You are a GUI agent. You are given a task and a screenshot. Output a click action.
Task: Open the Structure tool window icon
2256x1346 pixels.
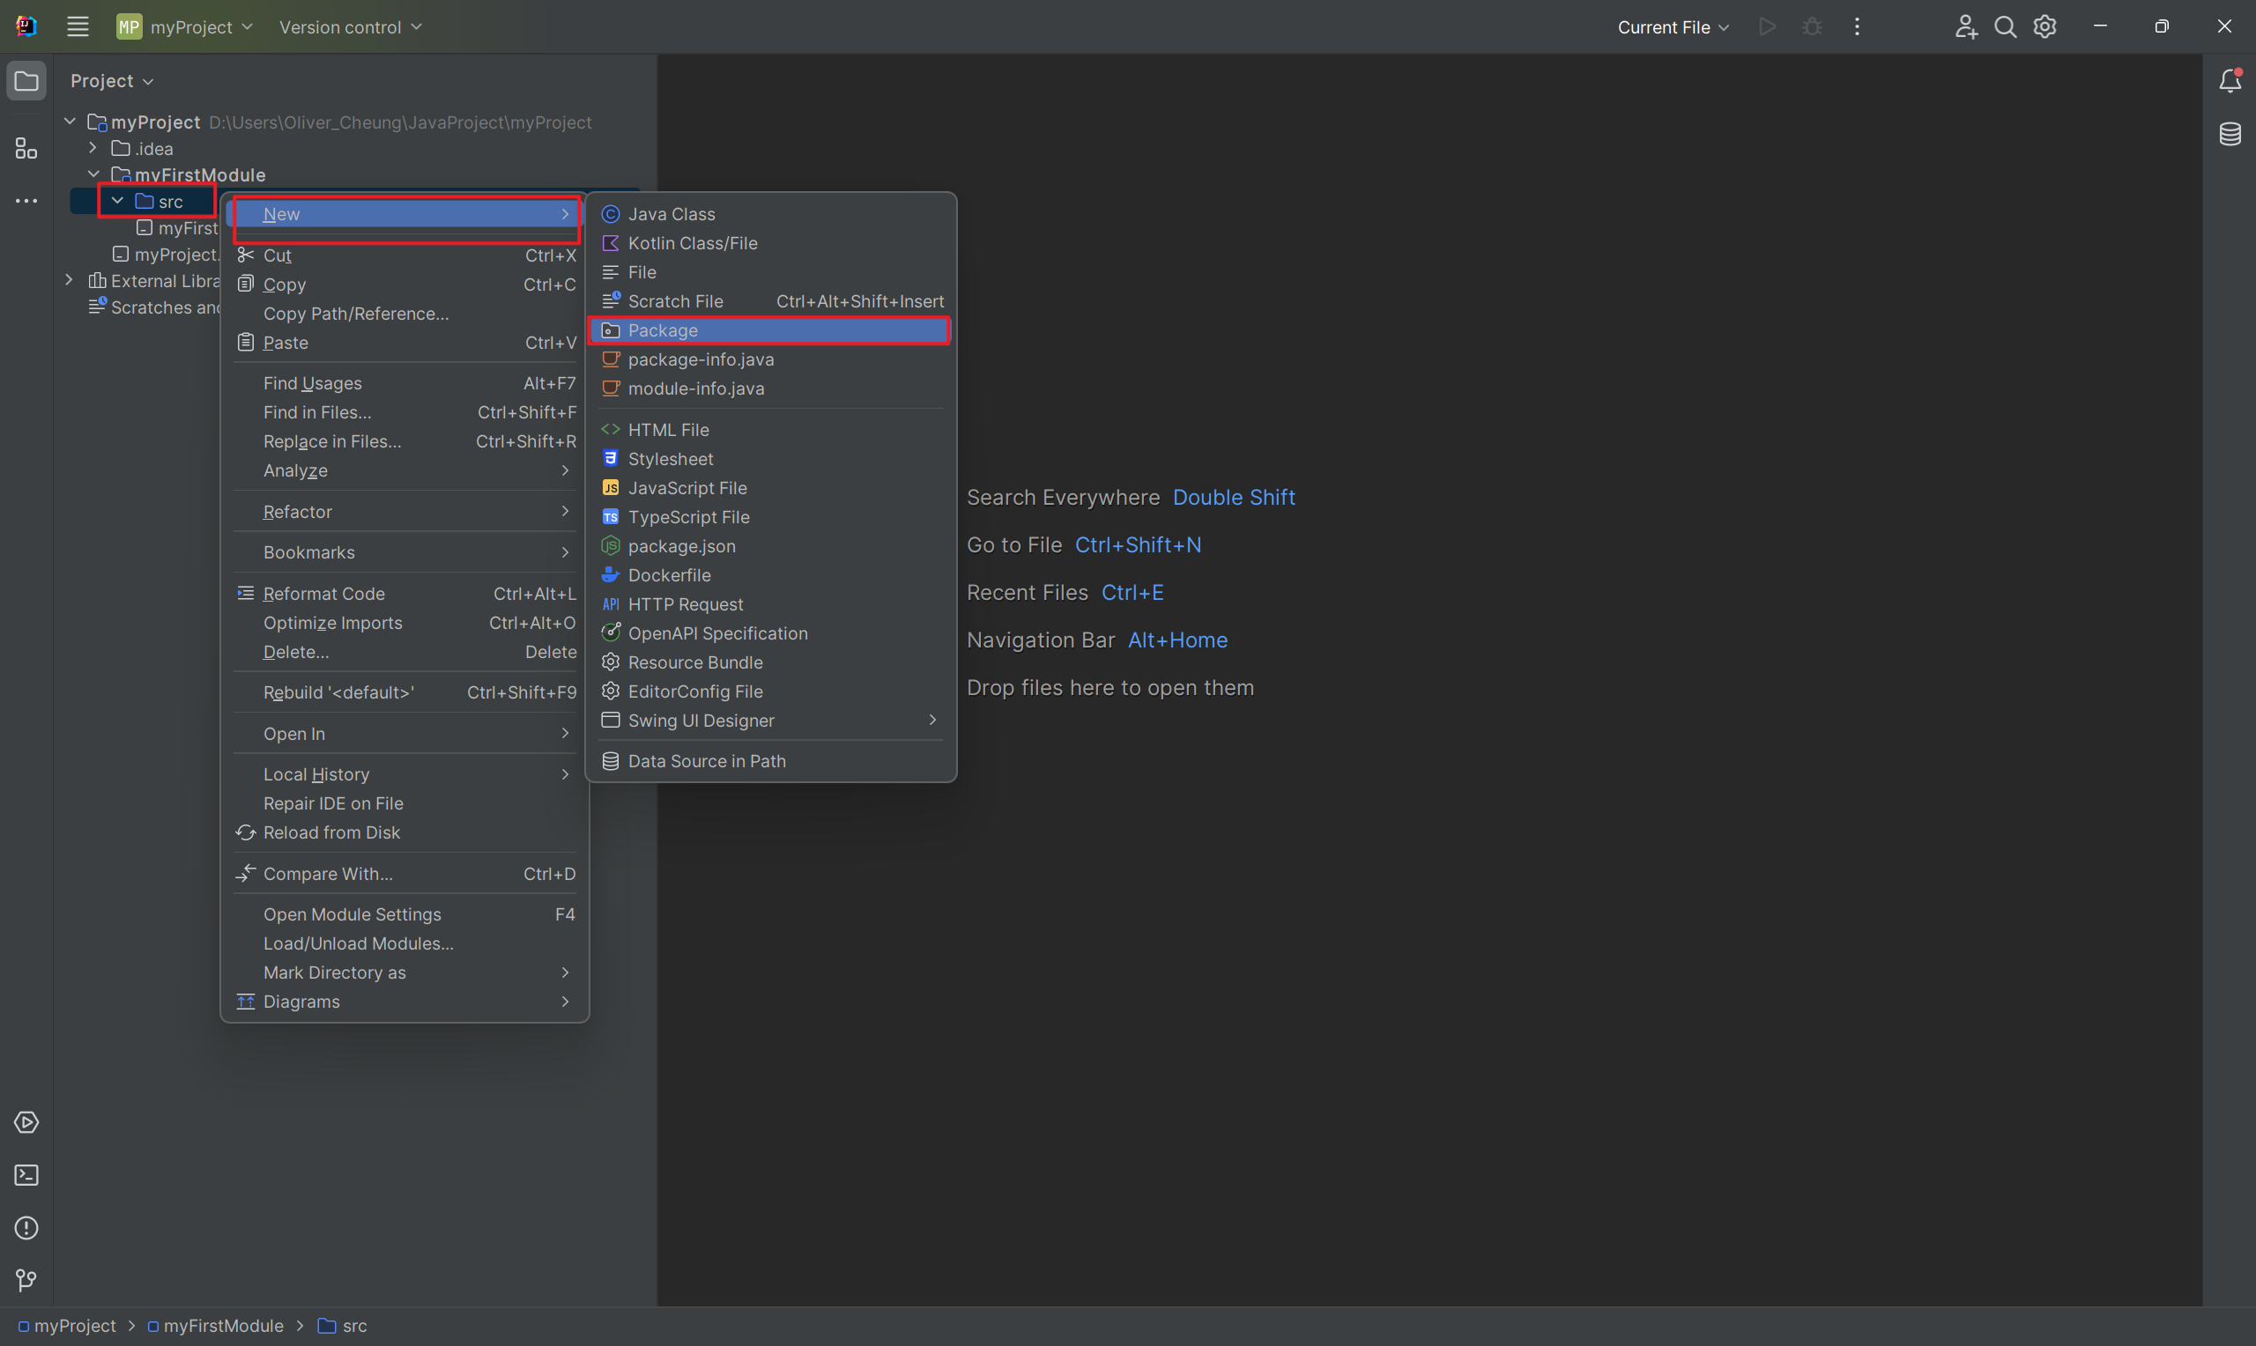26,148
